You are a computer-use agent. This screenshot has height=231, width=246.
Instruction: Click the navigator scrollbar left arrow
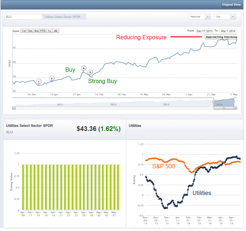(x=14, y=108)
